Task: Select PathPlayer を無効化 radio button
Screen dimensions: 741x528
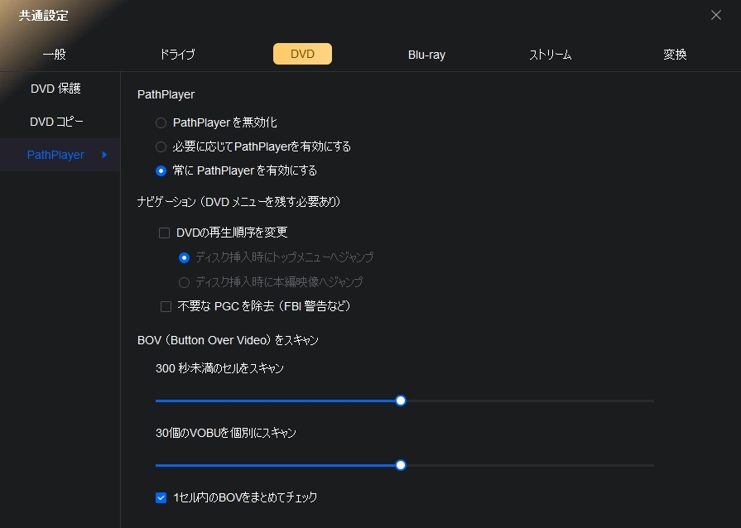Action: [161, 122]
